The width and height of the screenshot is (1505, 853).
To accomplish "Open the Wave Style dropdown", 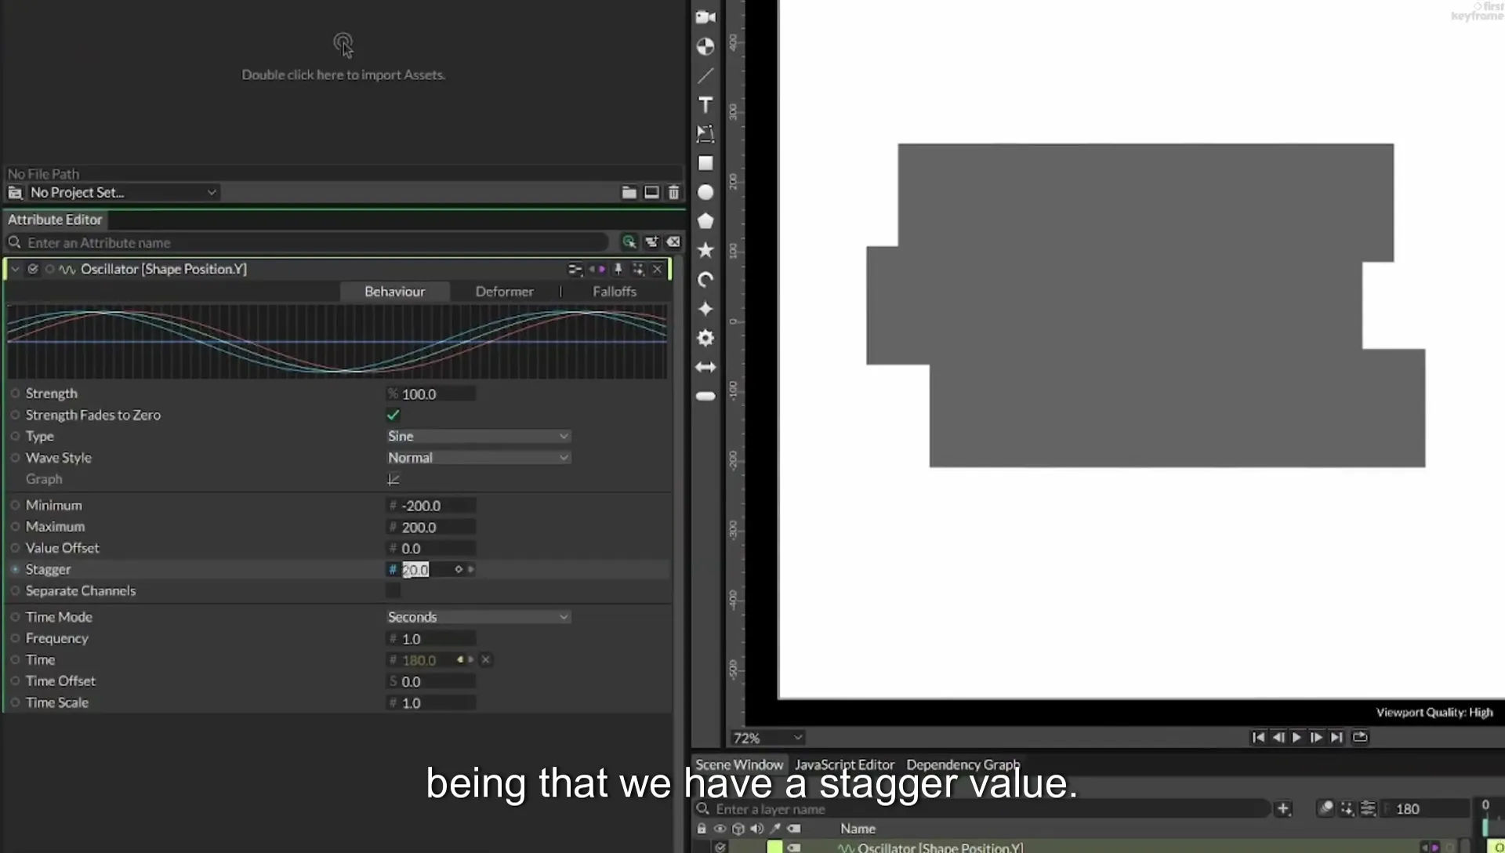I will pos(478,458).
